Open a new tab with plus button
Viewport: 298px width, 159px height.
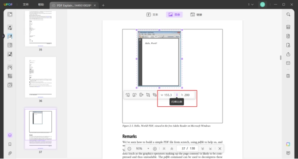point(103,5)
